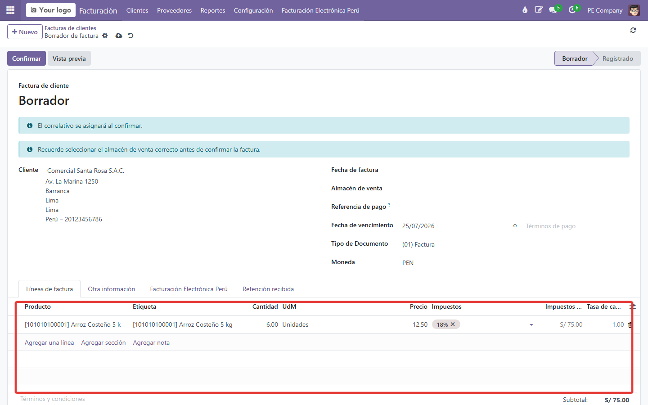Remove the 18% tax tag
Image resolution: width=648 pixels, height=405 pixels.
tap(453, 324)
